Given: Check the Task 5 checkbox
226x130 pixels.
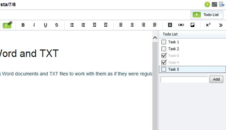Looking at the screenshot, I should coord(164,69).
